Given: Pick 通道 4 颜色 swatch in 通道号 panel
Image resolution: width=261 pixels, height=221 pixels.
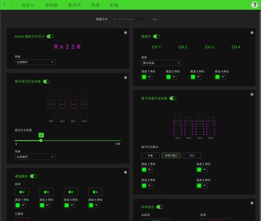Looking at the screenshot, I should [218, 77].
